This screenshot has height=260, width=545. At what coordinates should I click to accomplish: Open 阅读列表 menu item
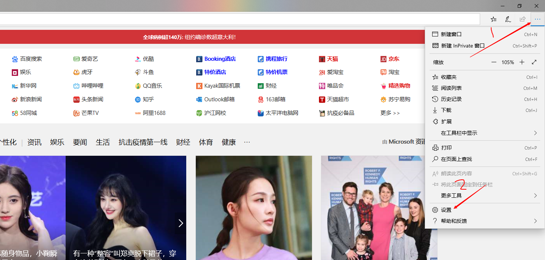coord(485,88)
